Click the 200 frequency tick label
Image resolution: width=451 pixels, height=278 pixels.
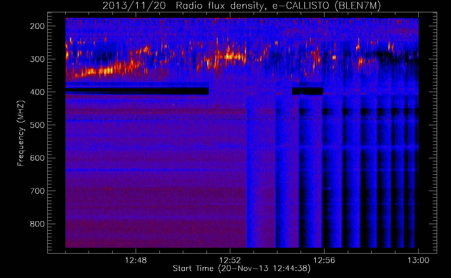37,26
